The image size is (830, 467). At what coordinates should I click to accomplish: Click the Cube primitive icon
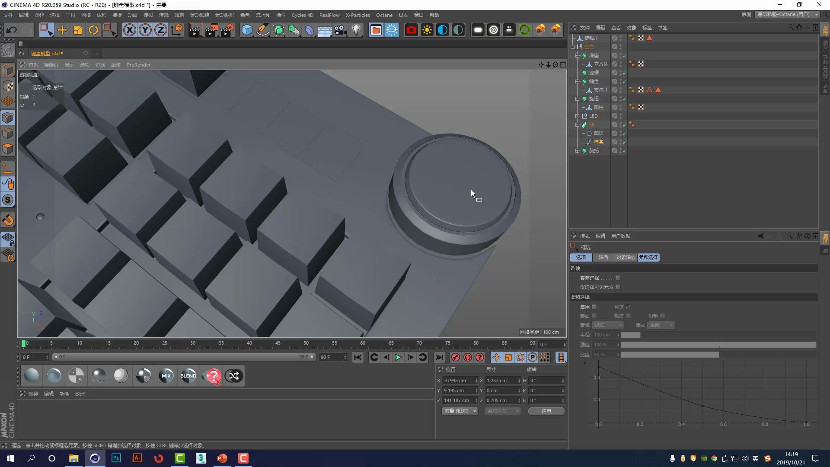[247, 29]
